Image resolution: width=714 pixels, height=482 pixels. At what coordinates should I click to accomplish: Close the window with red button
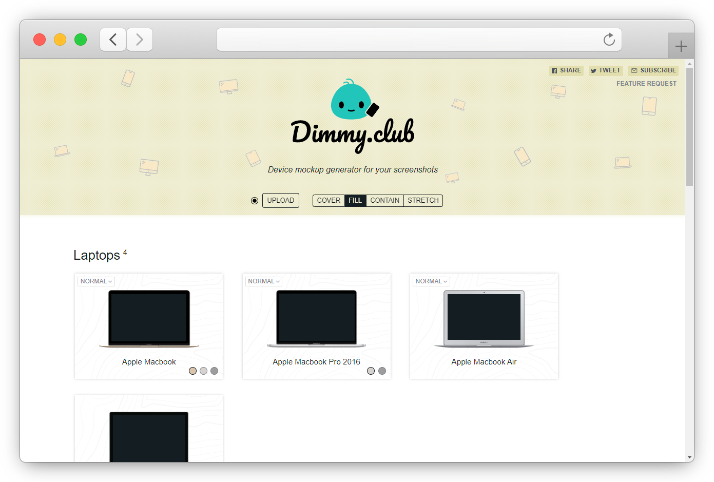[x=40, y=40]
